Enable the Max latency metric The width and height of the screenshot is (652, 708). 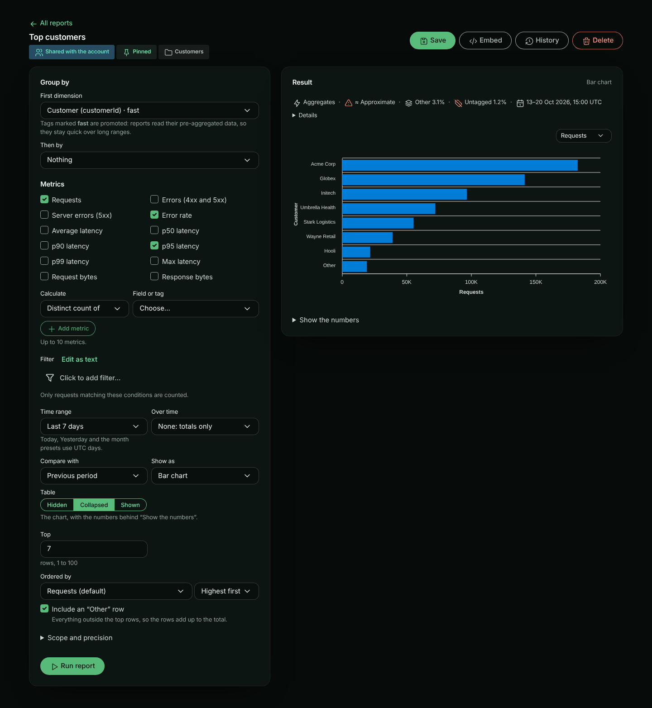point(154,261)
